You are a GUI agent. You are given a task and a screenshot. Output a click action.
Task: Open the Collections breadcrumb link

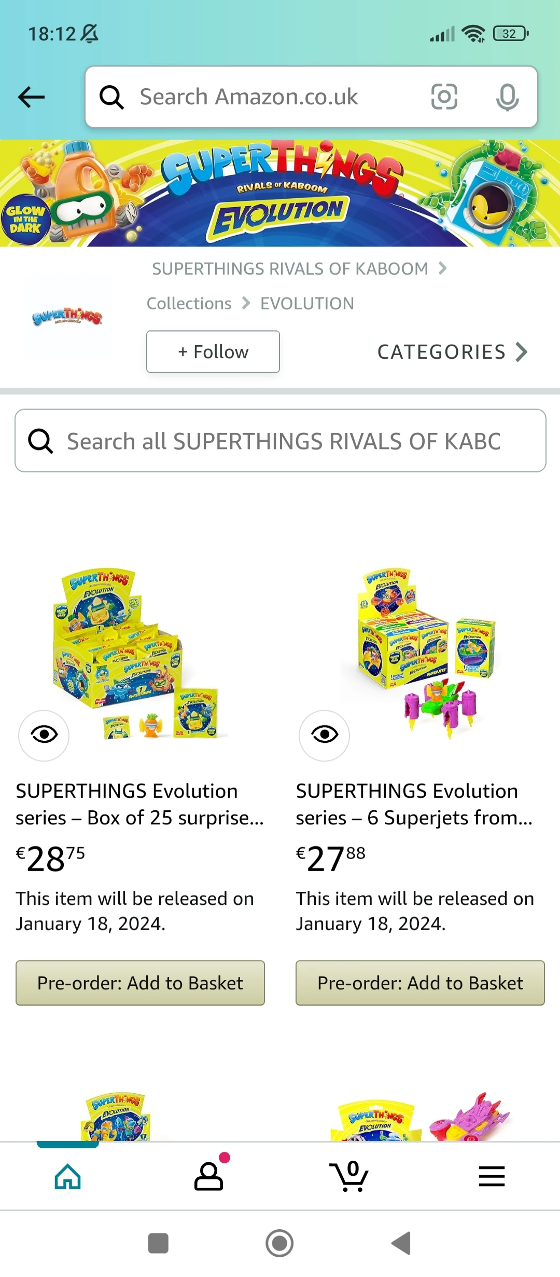pyautogui.click(x=189, y=303)
